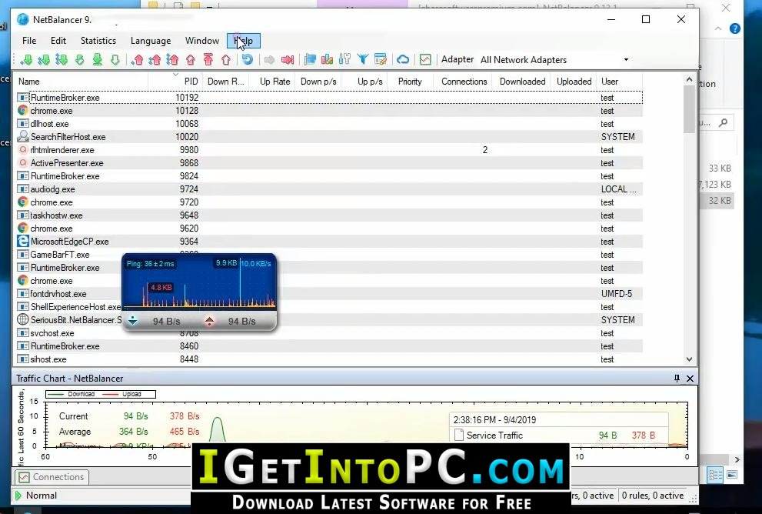Sort process list by PID column
This screenshot has height=514, width=762.
point(175,82)
